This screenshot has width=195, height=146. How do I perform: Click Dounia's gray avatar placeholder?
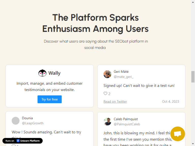tap(15, 121)
